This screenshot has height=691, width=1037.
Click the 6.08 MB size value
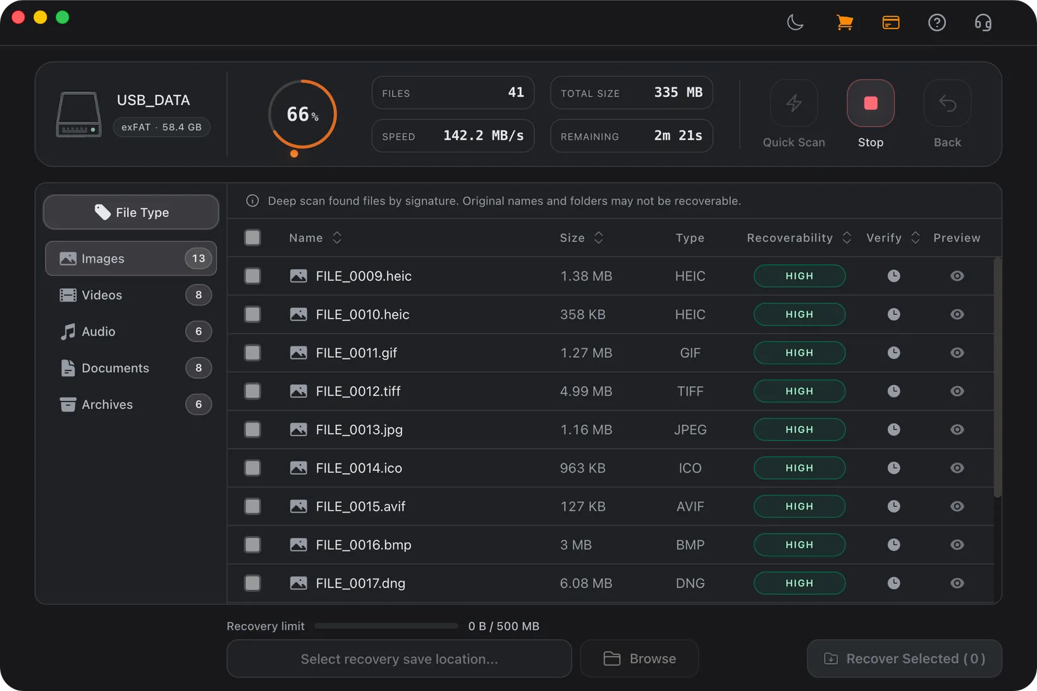click(x=586, y=583)
